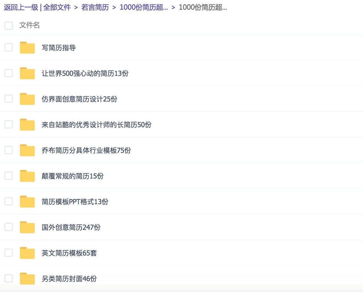Open the 来自站酷的优秀设计师的长简历50份 folder name

point(96,125)
